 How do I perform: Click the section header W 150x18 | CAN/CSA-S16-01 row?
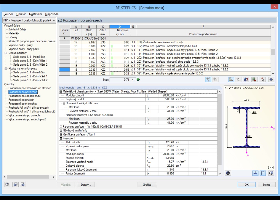pyautogui.click(x=165, y=38)
